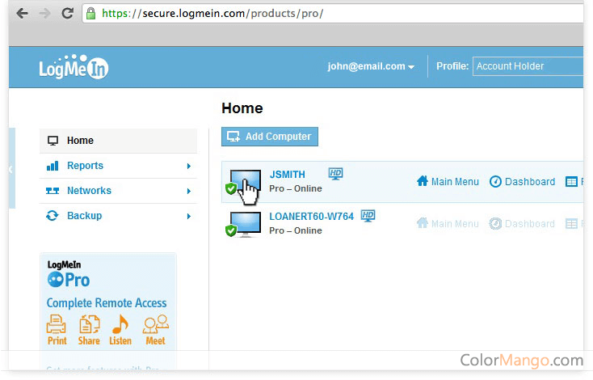
Task: Click the Dashboard gauge icon for JSMITH
Action: pos(495,182)
